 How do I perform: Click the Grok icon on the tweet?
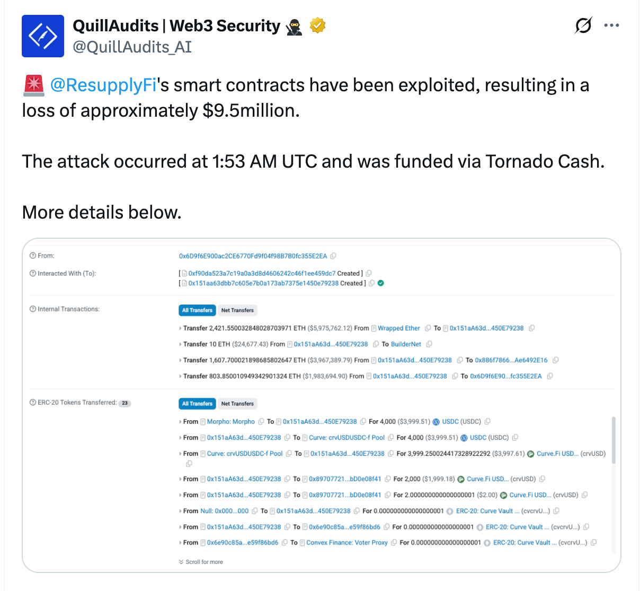coord(583,25)
